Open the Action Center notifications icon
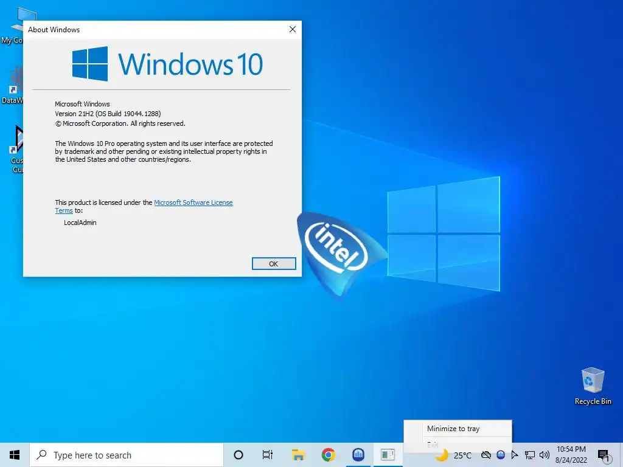 pos(604,455)
